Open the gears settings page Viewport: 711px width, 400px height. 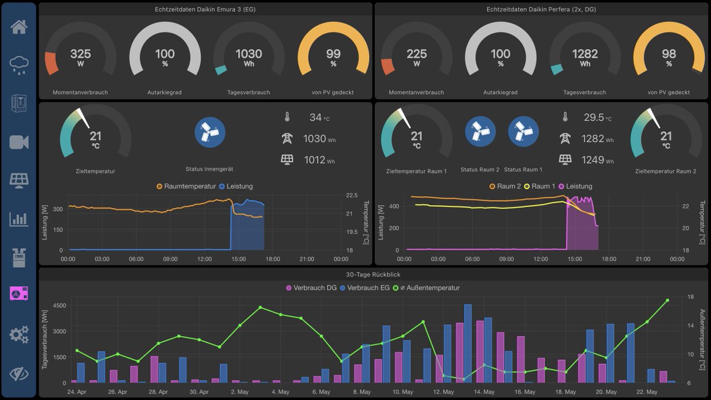(19, 335)
